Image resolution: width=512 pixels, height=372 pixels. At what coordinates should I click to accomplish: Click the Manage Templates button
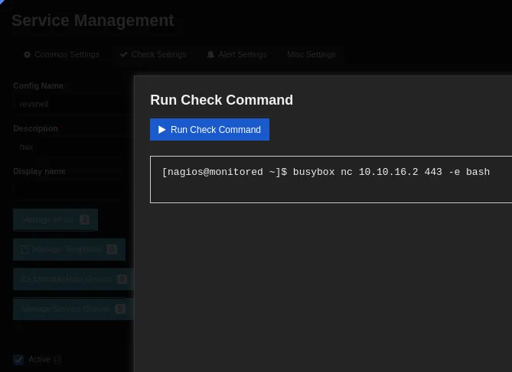(69, 250)
